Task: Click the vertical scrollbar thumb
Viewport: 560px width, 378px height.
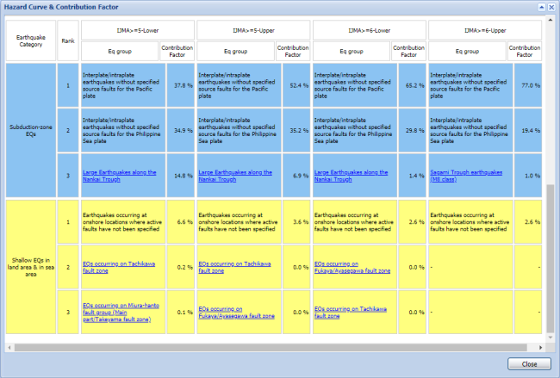Action: click(549, 258)
